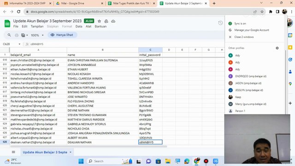The height and width of the screenshot is (166, 295).
Task: Open Google Keep side panel icon
Action: tap(290, 47)
